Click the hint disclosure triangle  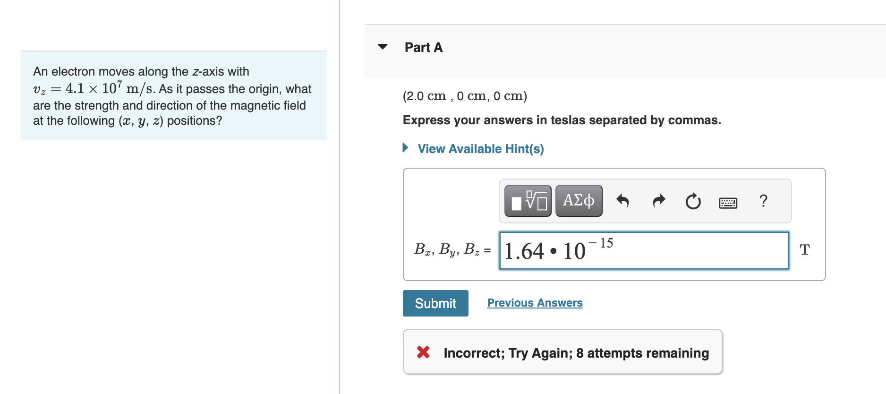click(405, 148)
